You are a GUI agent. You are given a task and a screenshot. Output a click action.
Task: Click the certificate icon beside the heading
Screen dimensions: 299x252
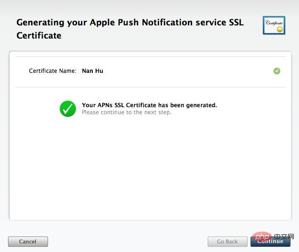point(274,25)
